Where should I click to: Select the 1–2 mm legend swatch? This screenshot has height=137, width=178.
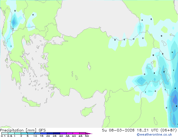tap(18, 133)
